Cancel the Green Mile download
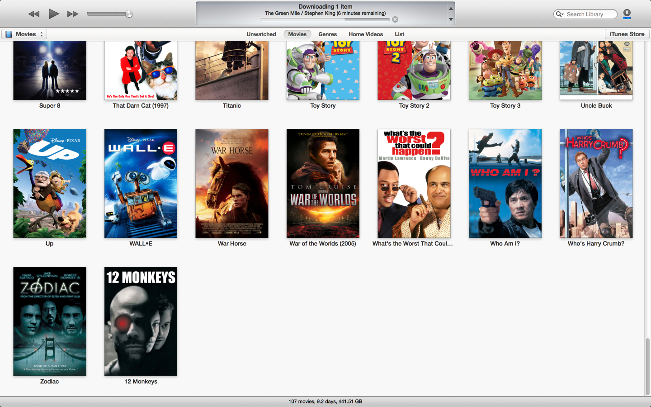 (395, 19)
